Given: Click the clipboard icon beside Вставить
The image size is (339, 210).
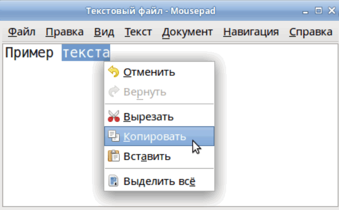Looking at the screenshot, I should point(113,156).
